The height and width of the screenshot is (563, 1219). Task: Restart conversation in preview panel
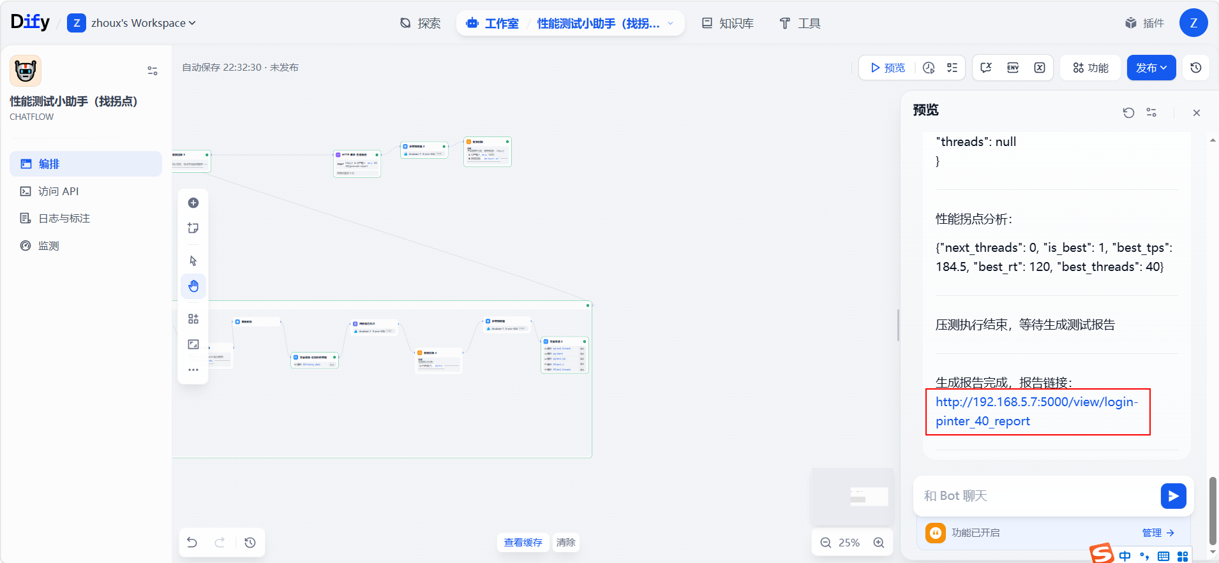click(x=1128, y=113)
